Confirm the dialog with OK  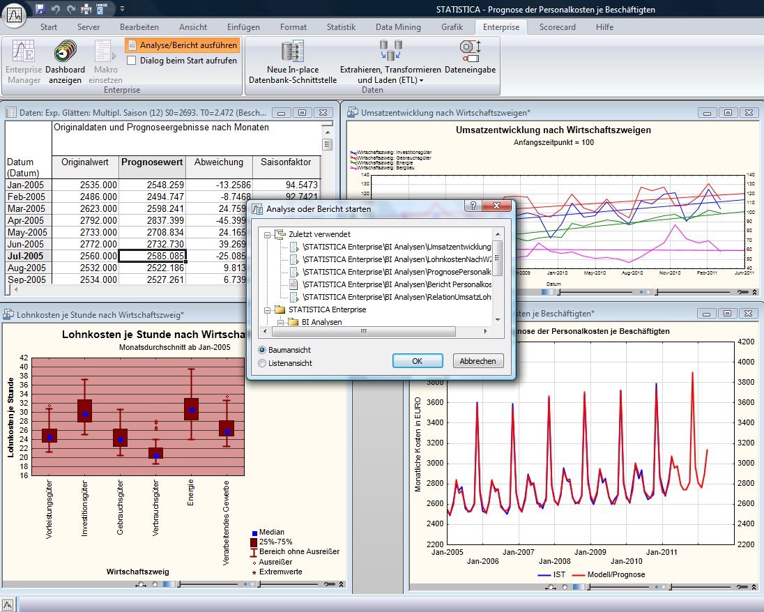tap(417, 360)
